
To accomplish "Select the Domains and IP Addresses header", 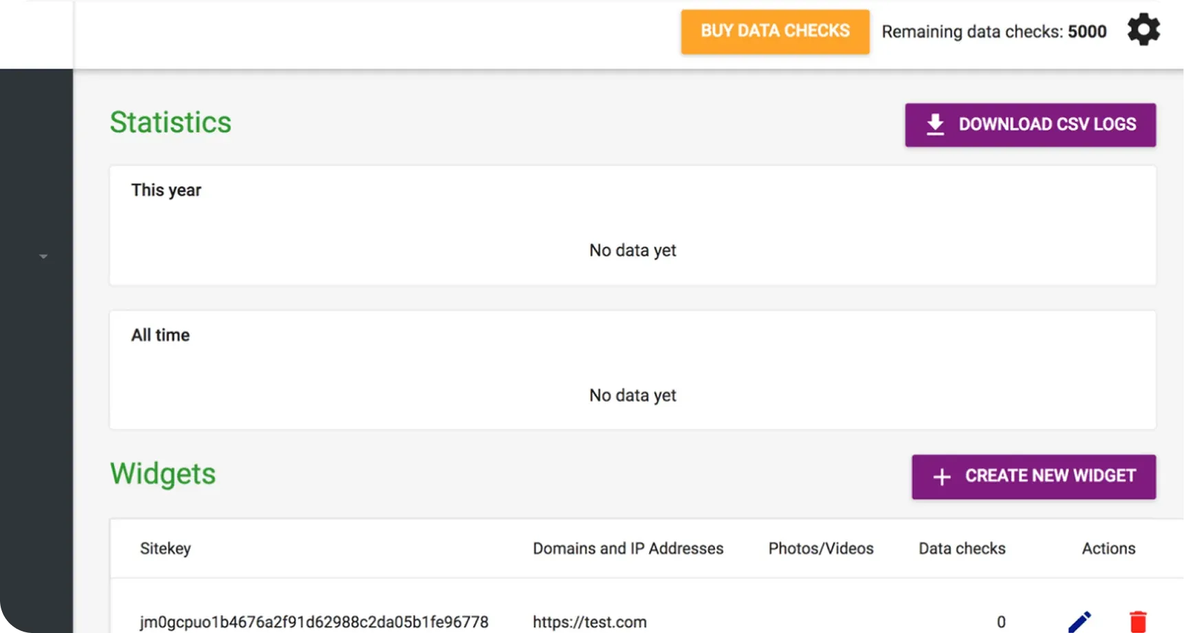I will [x=628, y=548].
